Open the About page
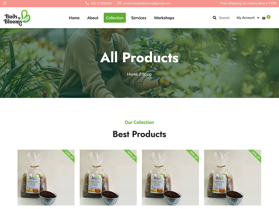 point(93,18)
